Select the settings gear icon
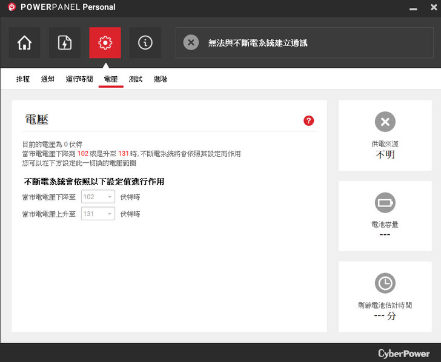 [105, 43]
